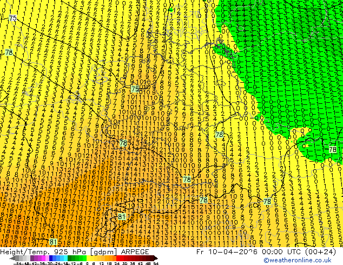Click the '81' contour label at the bottom-left edge

[53, 242]
